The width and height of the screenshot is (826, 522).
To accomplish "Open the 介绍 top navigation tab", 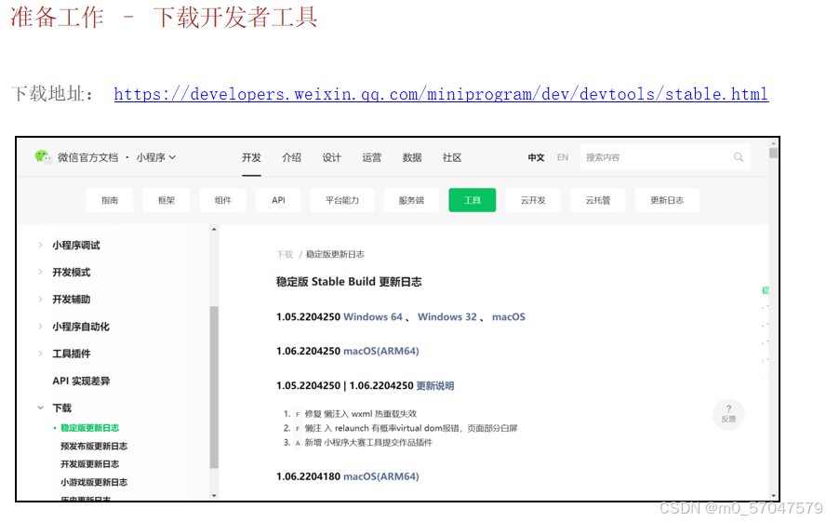I will [x=291, y=157].
